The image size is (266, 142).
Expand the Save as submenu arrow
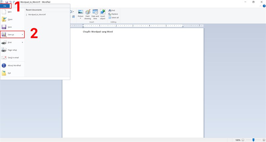tap(22, 35)
